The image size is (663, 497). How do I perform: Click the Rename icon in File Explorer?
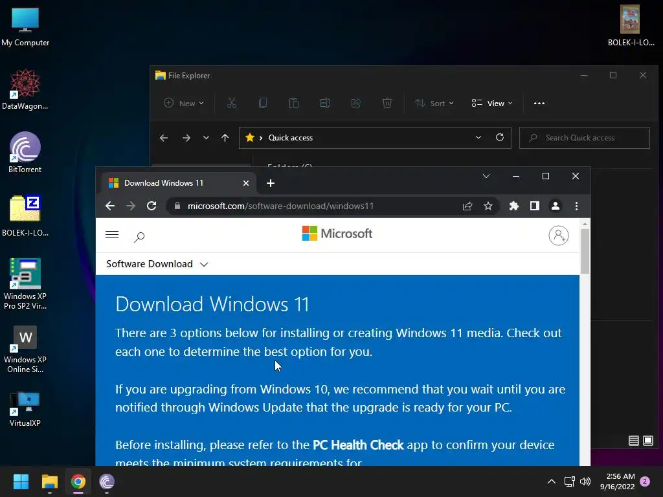click(325, 103)
